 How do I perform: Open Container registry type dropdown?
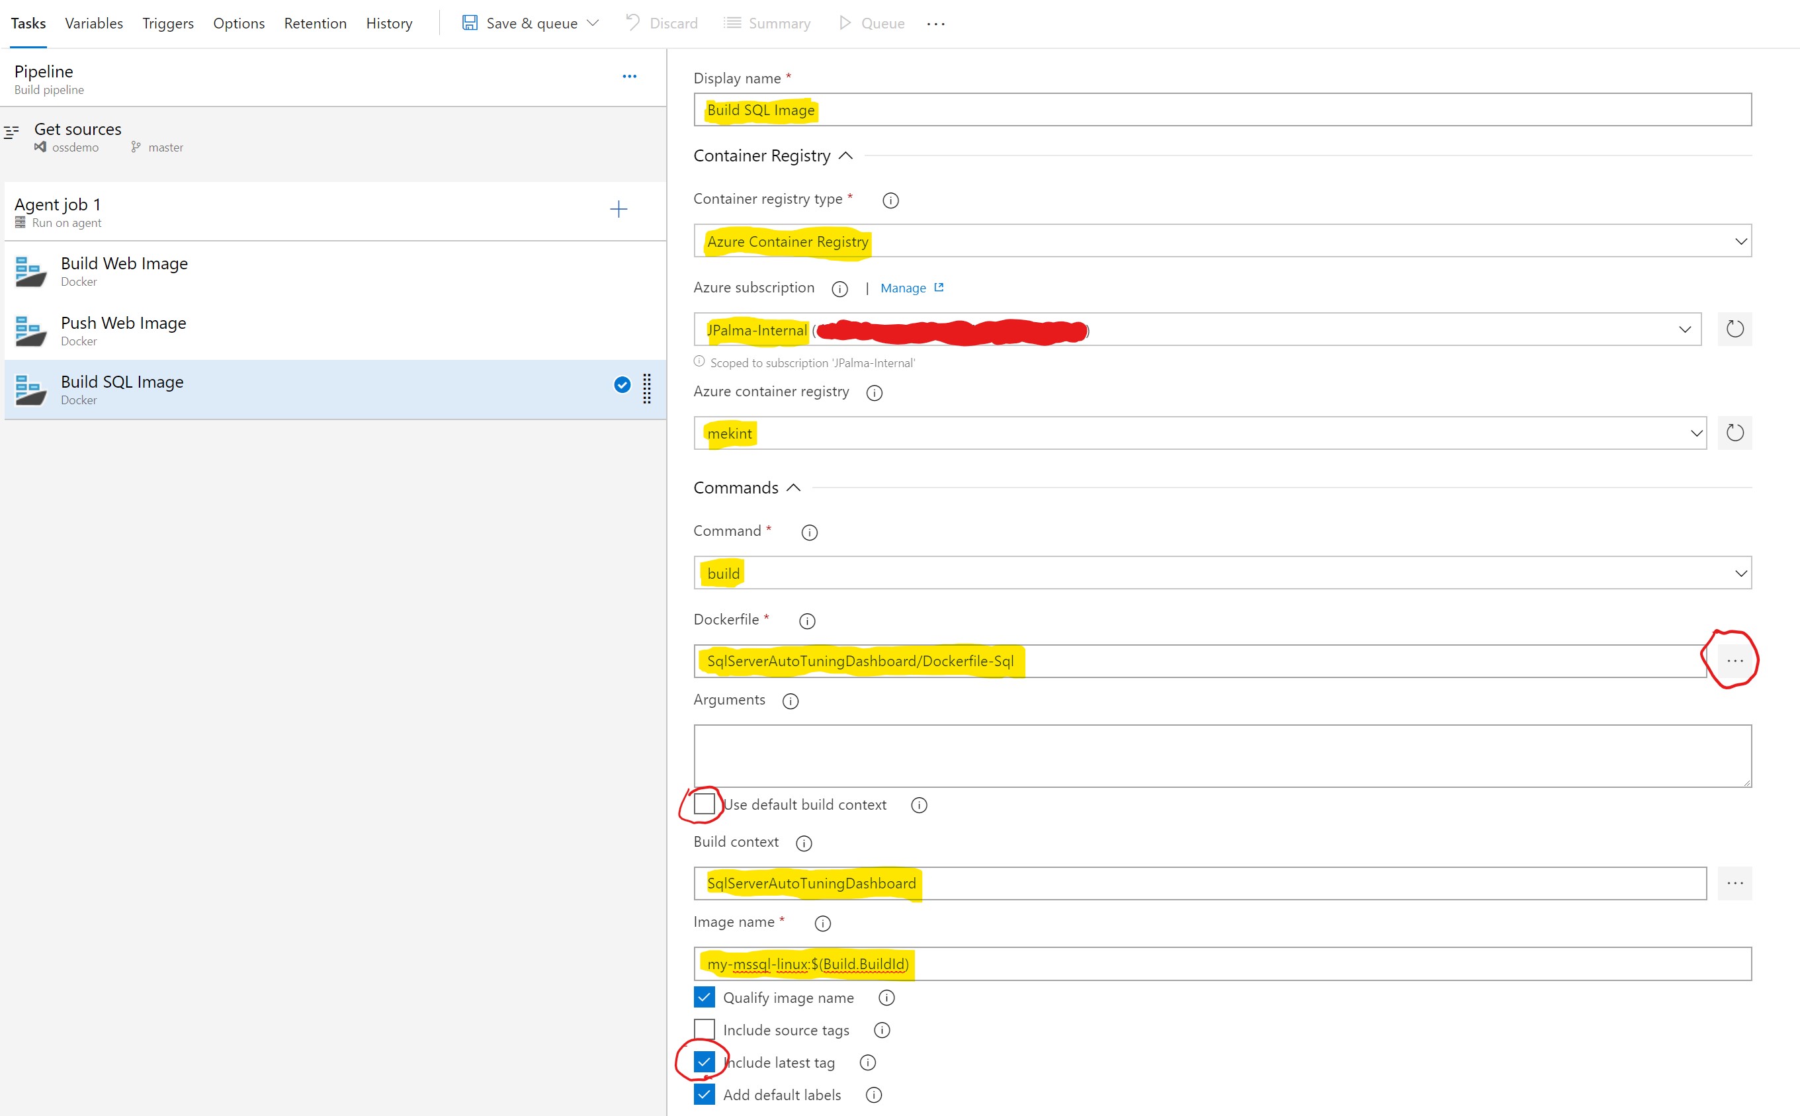pyautogui.click(x=1221, y=241)
